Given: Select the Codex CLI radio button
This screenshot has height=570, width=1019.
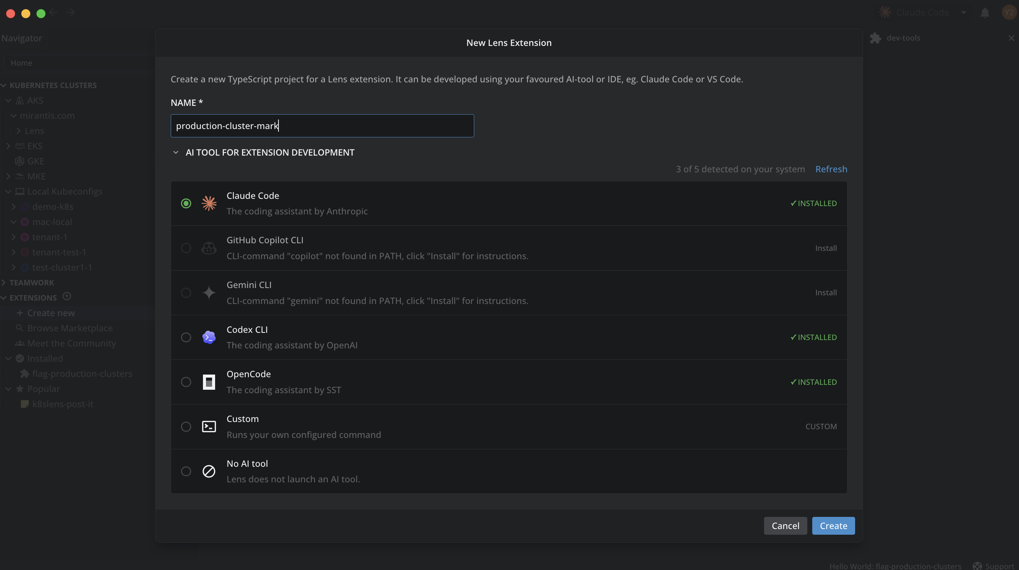Looking at the screenshot, I should pyautogui.click(x=186, y=337).
